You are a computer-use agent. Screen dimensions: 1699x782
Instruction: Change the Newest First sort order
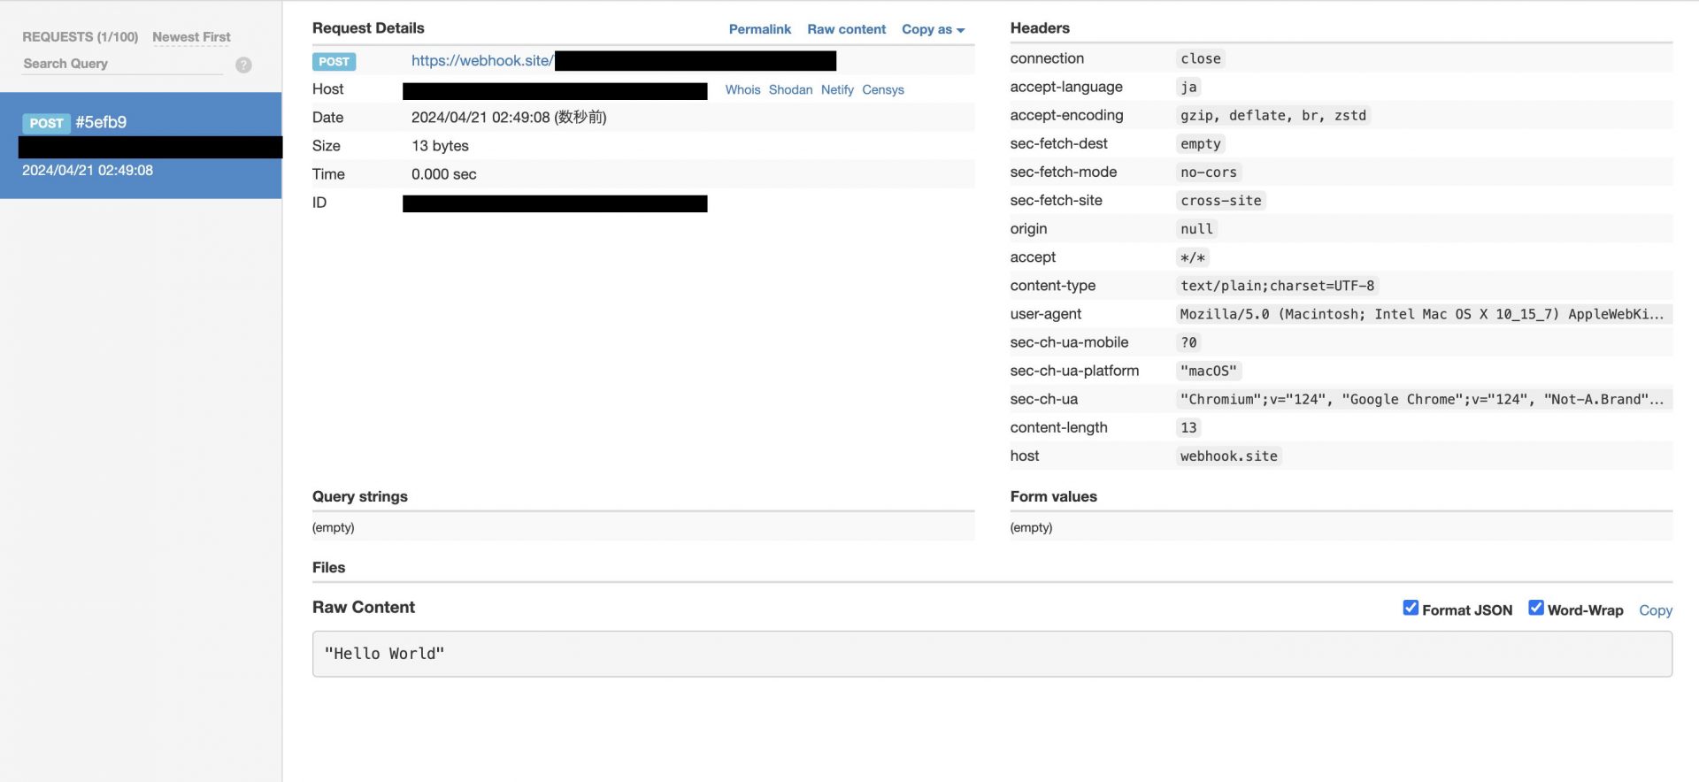point(191,37)
